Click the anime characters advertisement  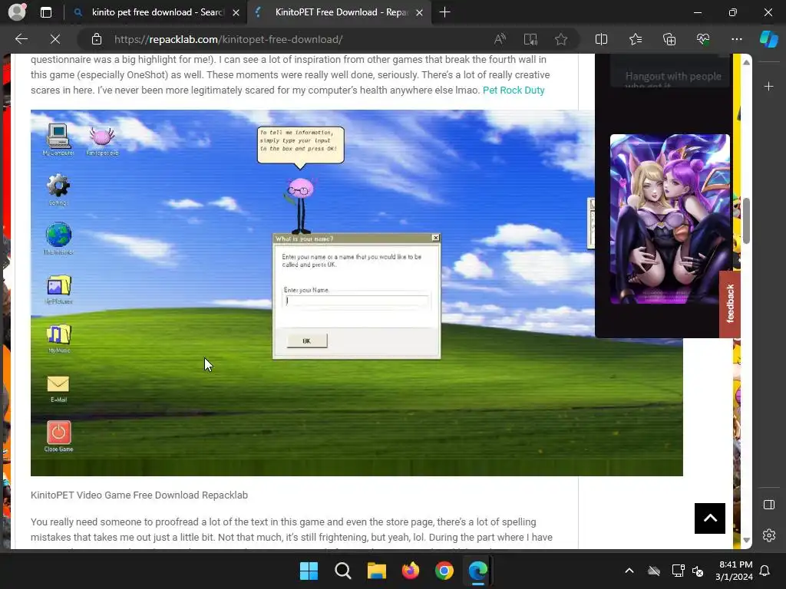tap(669, 219)
